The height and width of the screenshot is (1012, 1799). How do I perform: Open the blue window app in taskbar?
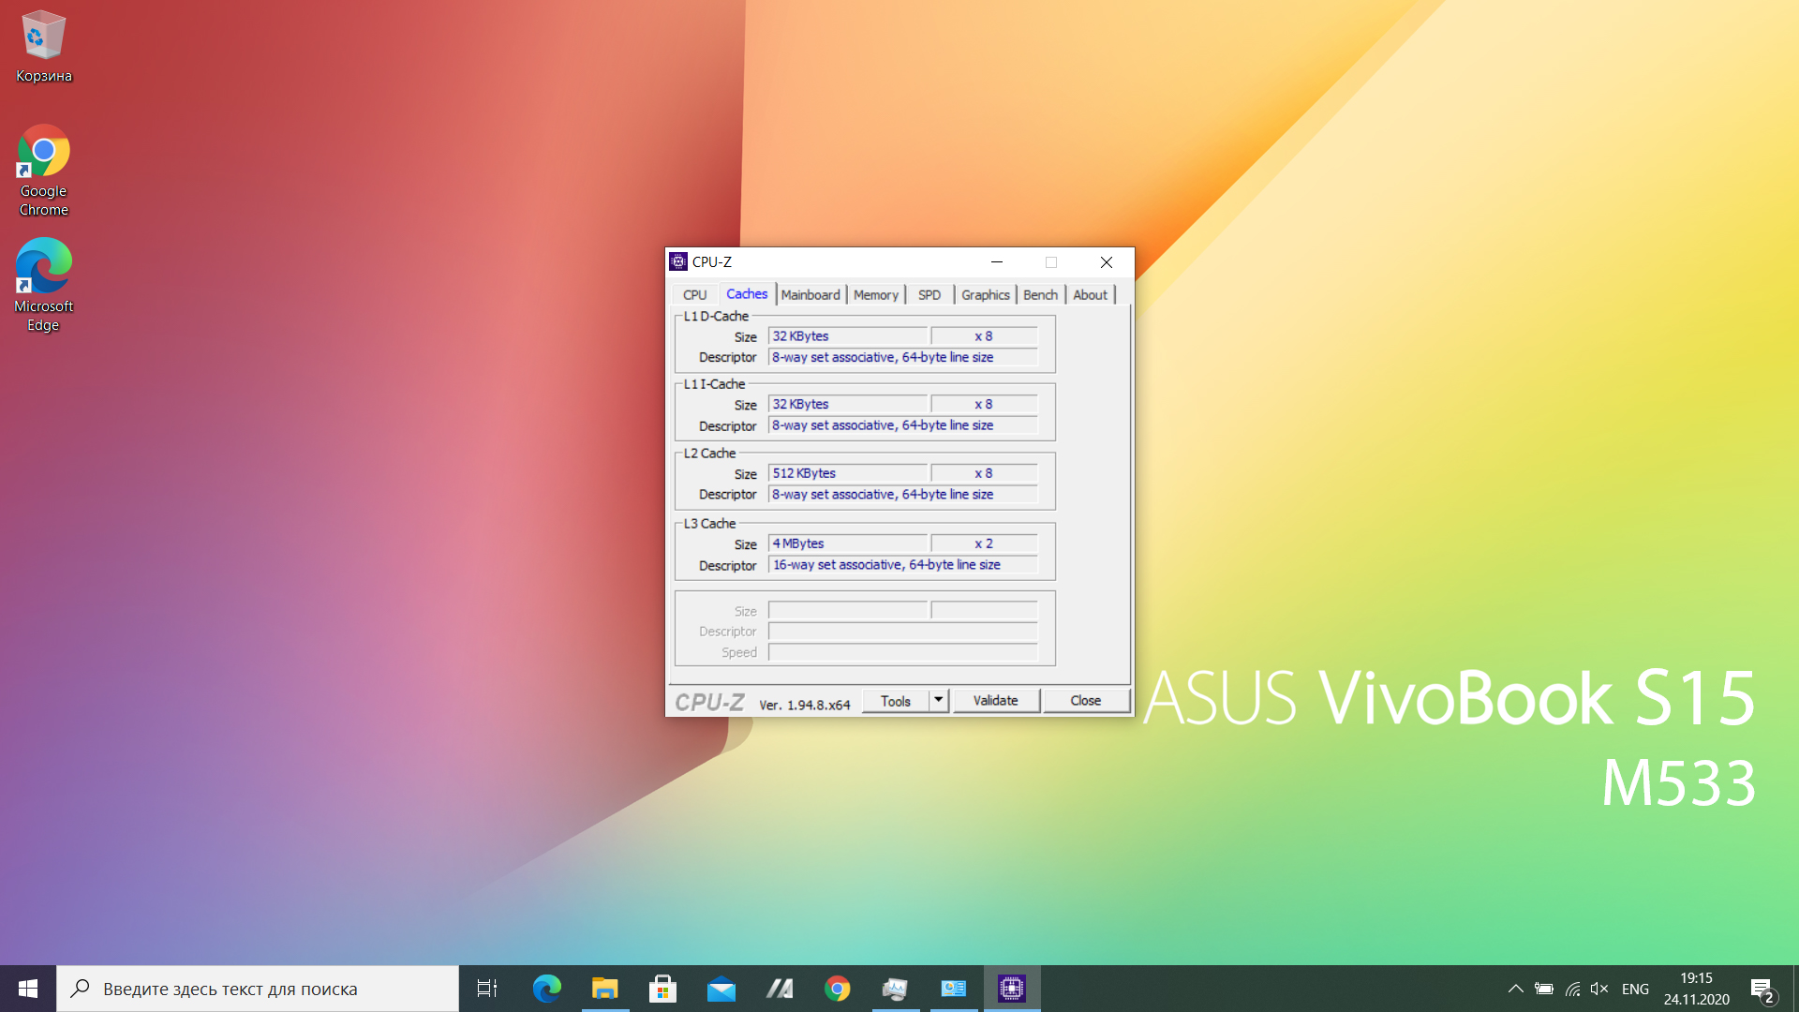953,989
